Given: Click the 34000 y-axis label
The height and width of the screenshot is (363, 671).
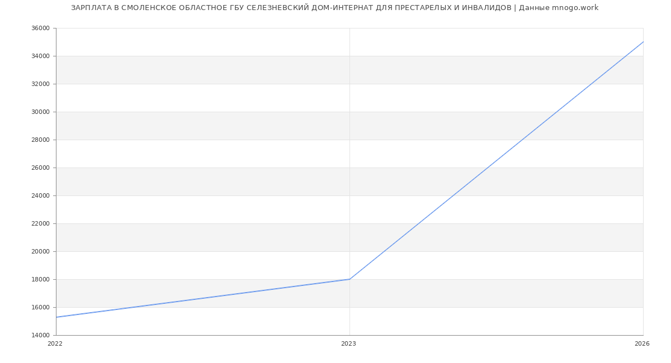Looking at the screenshot, I should coord(40,56).
